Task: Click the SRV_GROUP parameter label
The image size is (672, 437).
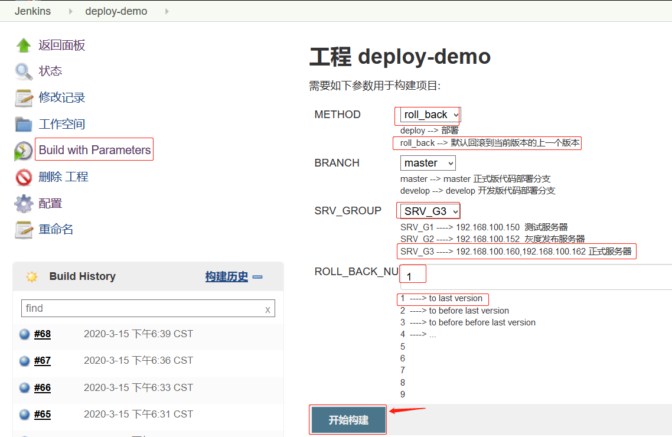Action: click(x=348, y=211)
